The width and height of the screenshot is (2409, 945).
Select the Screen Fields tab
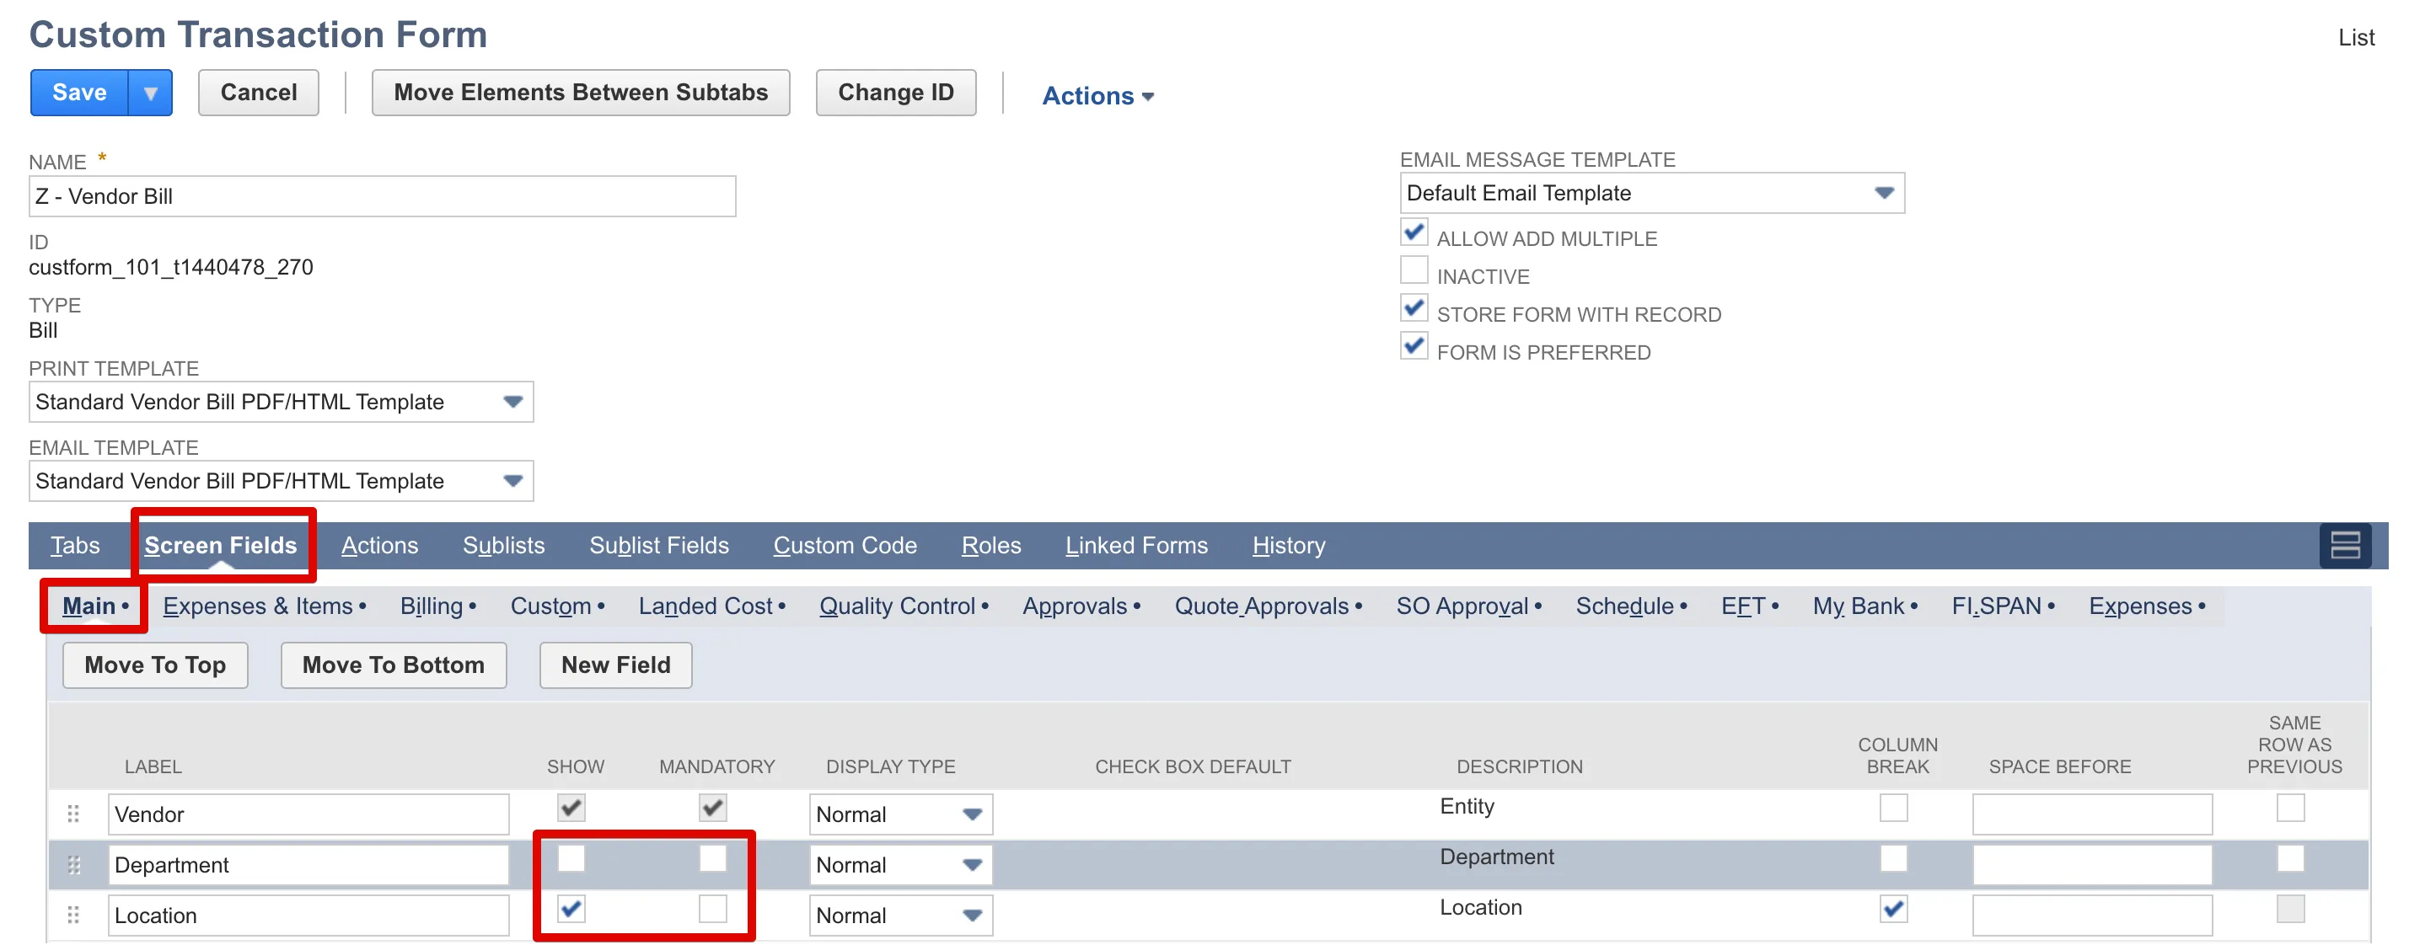[x=221, y=545]
